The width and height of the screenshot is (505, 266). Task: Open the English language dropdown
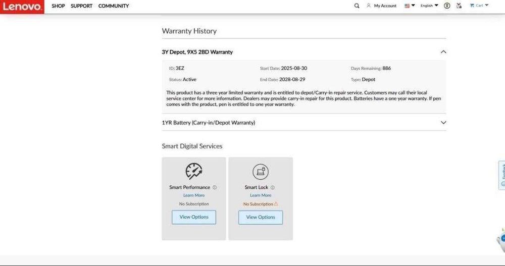429,6
